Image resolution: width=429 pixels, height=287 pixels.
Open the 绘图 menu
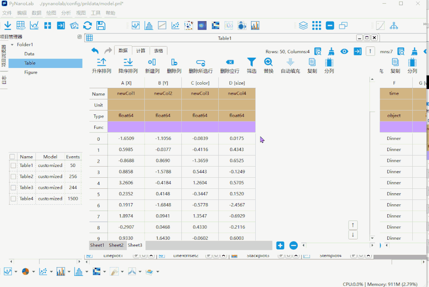coord(51,13)
